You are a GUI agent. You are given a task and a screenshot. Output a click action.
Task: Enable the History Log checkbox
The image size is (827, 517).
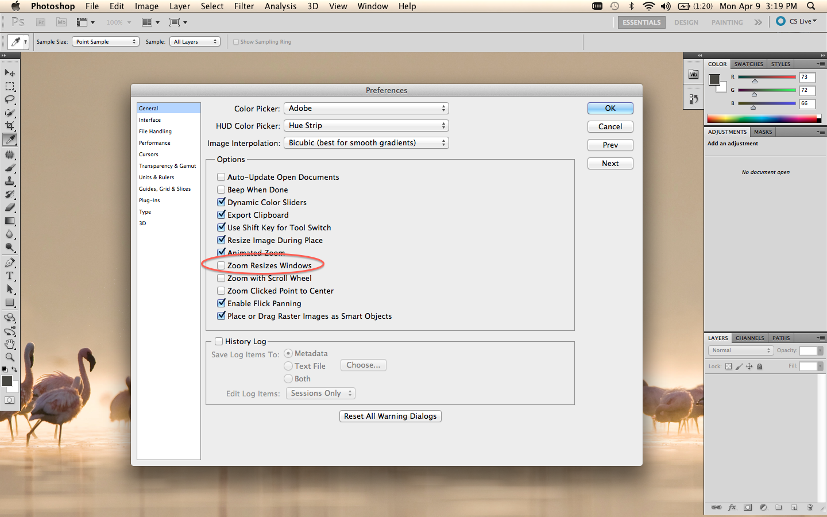[219, 341]
